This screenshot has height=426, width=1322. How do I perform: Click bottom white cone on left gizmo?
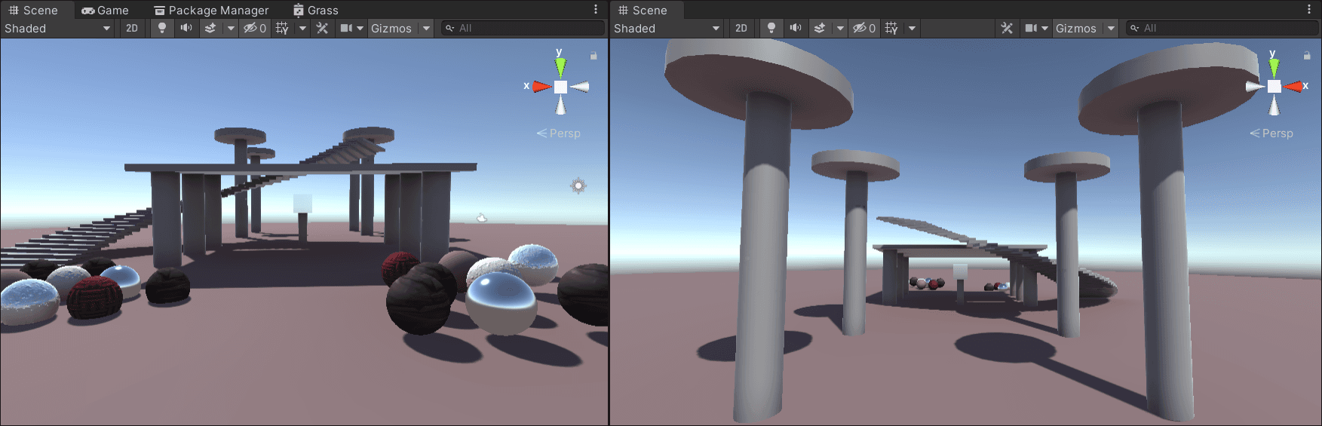coord(560,106)
